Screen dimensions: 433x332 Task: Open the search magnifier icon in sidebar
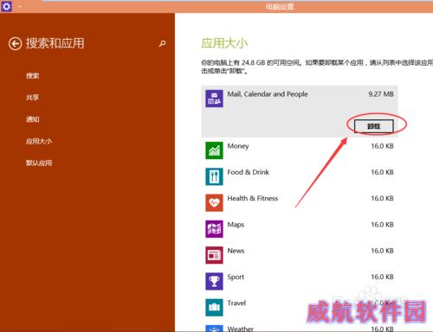[163, 43]
